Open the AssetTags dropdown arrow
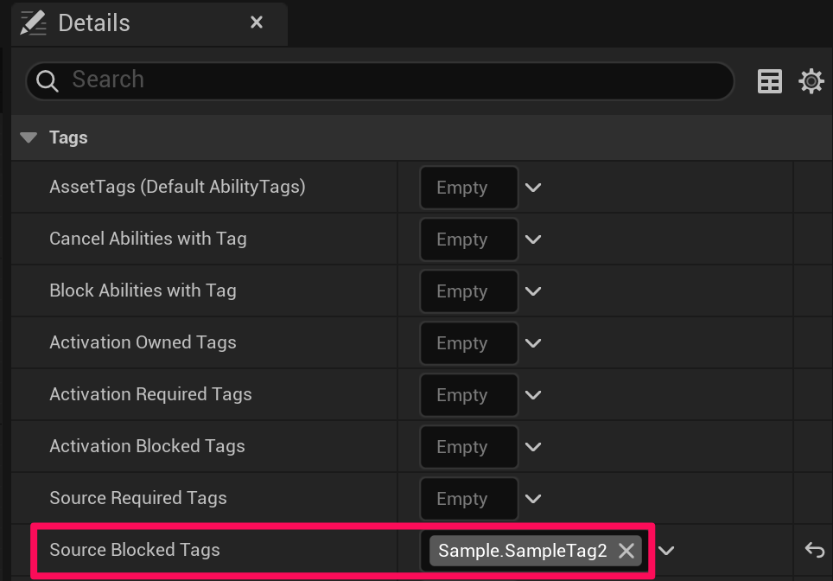The image size is (833, 581). tap(533, 188)
